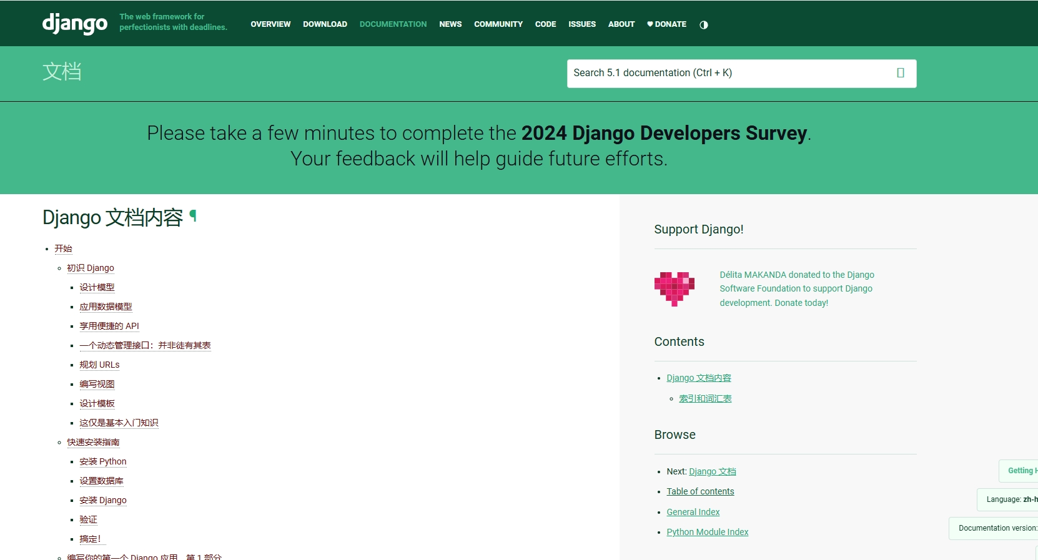Screen dimensions: 1038x560
Task: Expand the Language: zh-hans selector
Action: [x=1007, y=499]
